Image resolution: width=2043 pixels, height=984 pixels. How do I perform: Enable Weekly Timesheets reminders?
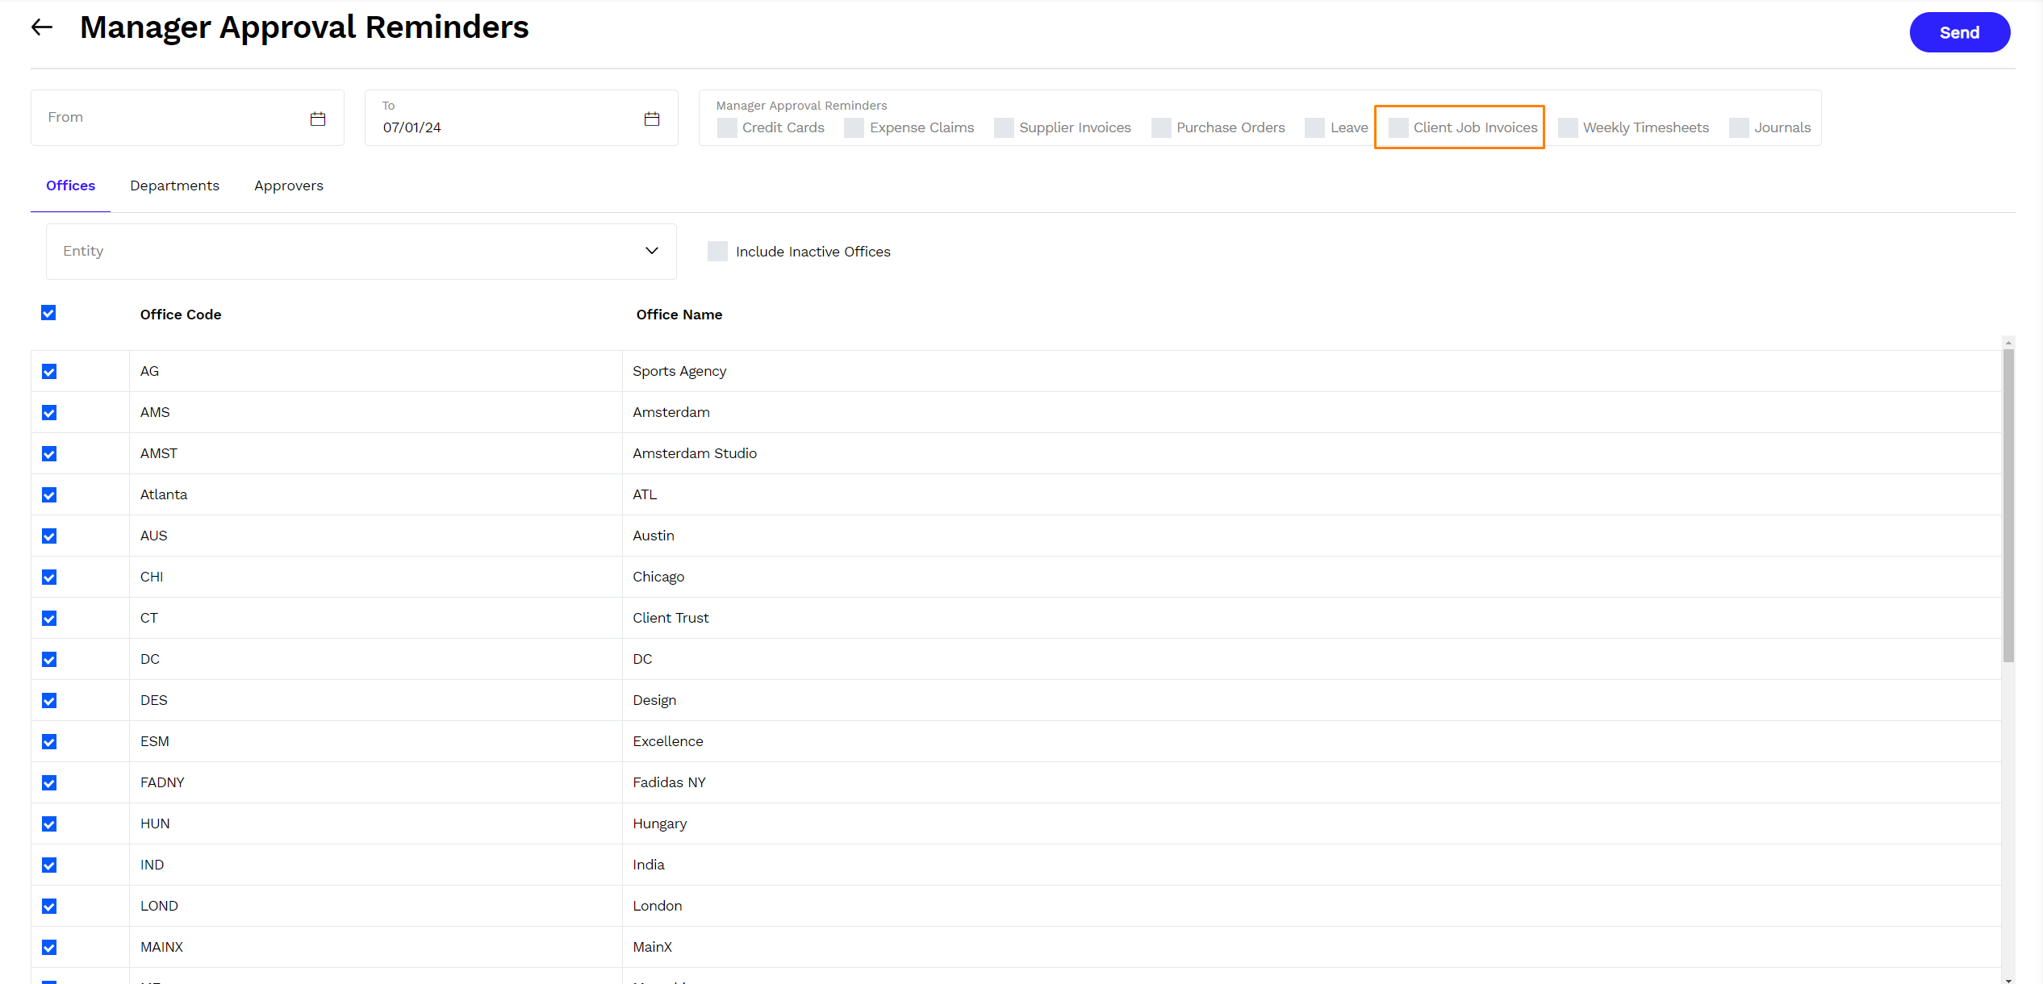point(1568,127)
